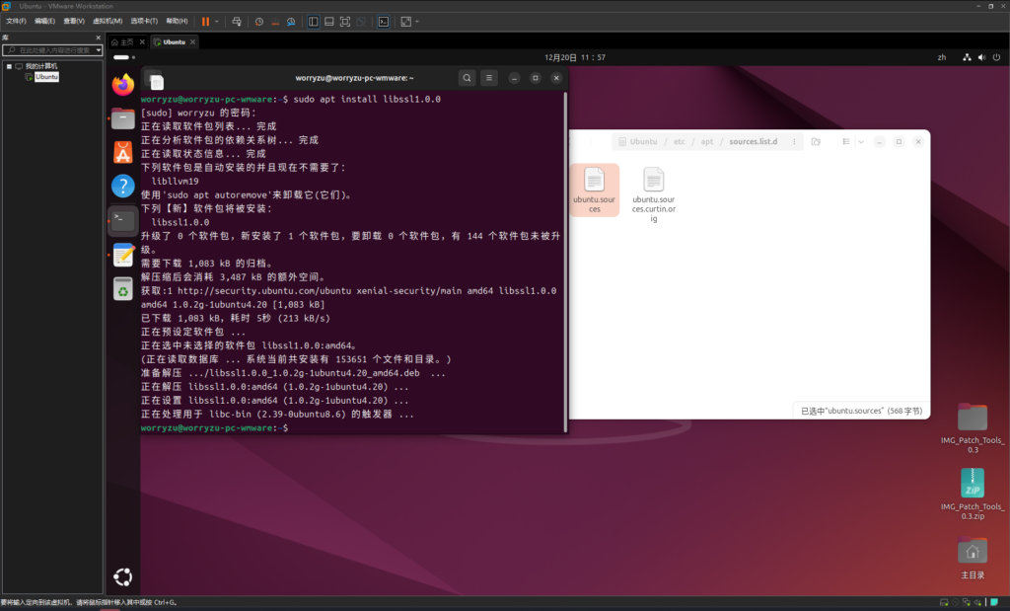Expand the pause button dropdown arrow
This screenshot has height=611, width=1010.
(217, 21)
